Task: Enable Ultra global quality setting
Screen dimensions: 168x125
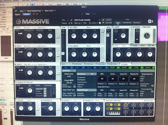Action: [x=153, y=76]
